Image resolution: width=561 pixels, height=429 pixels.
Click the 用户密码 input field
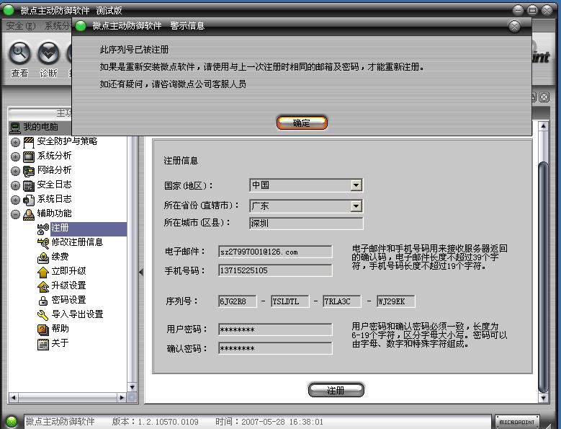pos(275,330)
